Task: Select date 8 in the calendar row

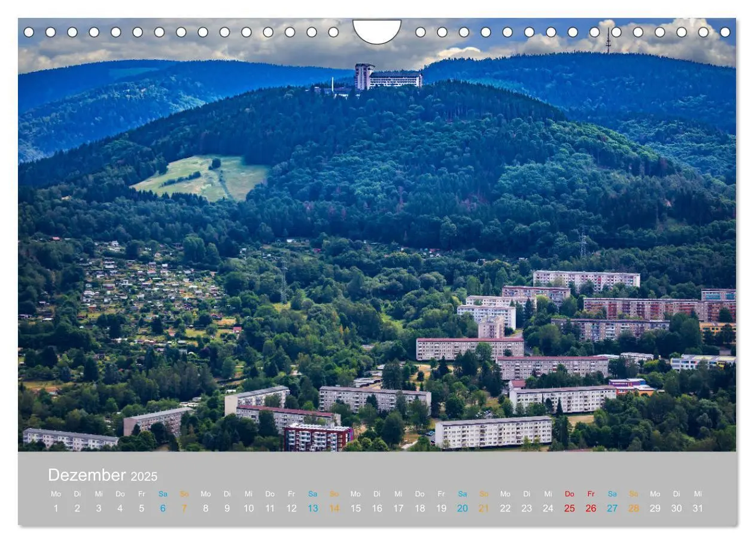Action: point(206,508)
